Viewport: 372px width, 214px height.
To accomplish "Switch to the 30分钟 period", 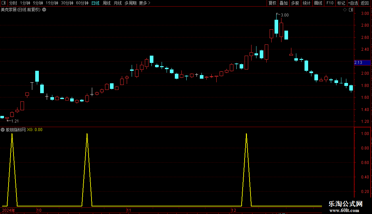I will point(67,3).
